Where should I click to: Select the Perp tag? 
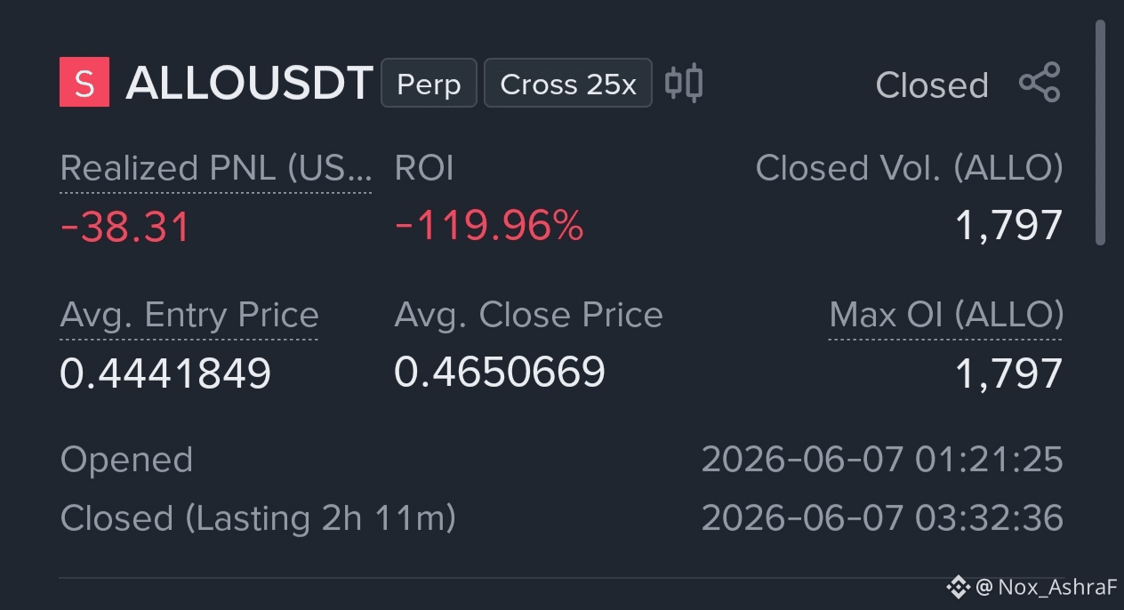pyautogui.click(x=429, y=83)
